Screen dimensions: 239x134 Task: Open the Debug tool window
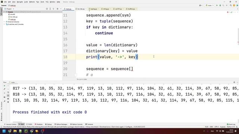(49, 124)
